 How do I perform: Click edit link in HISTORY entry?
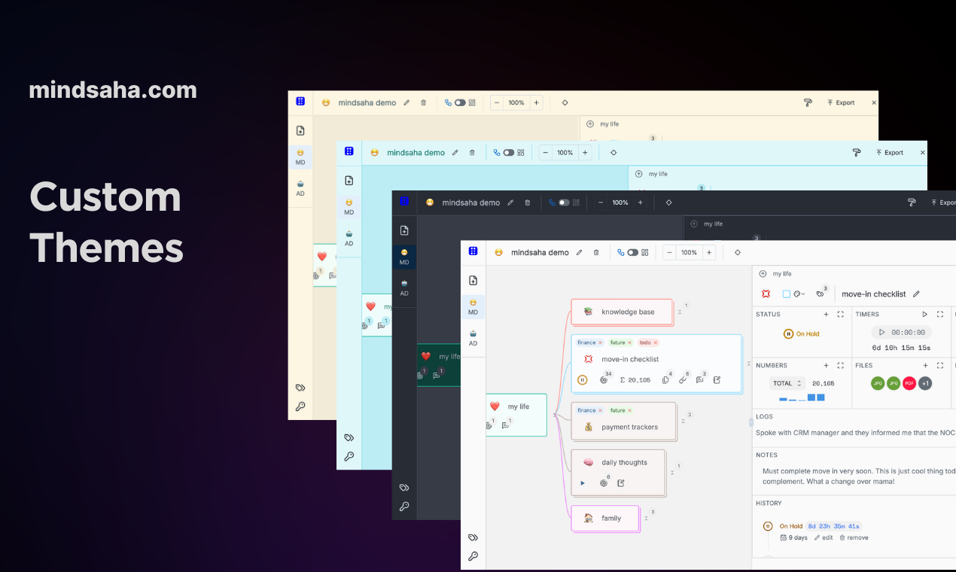[824, 537]
